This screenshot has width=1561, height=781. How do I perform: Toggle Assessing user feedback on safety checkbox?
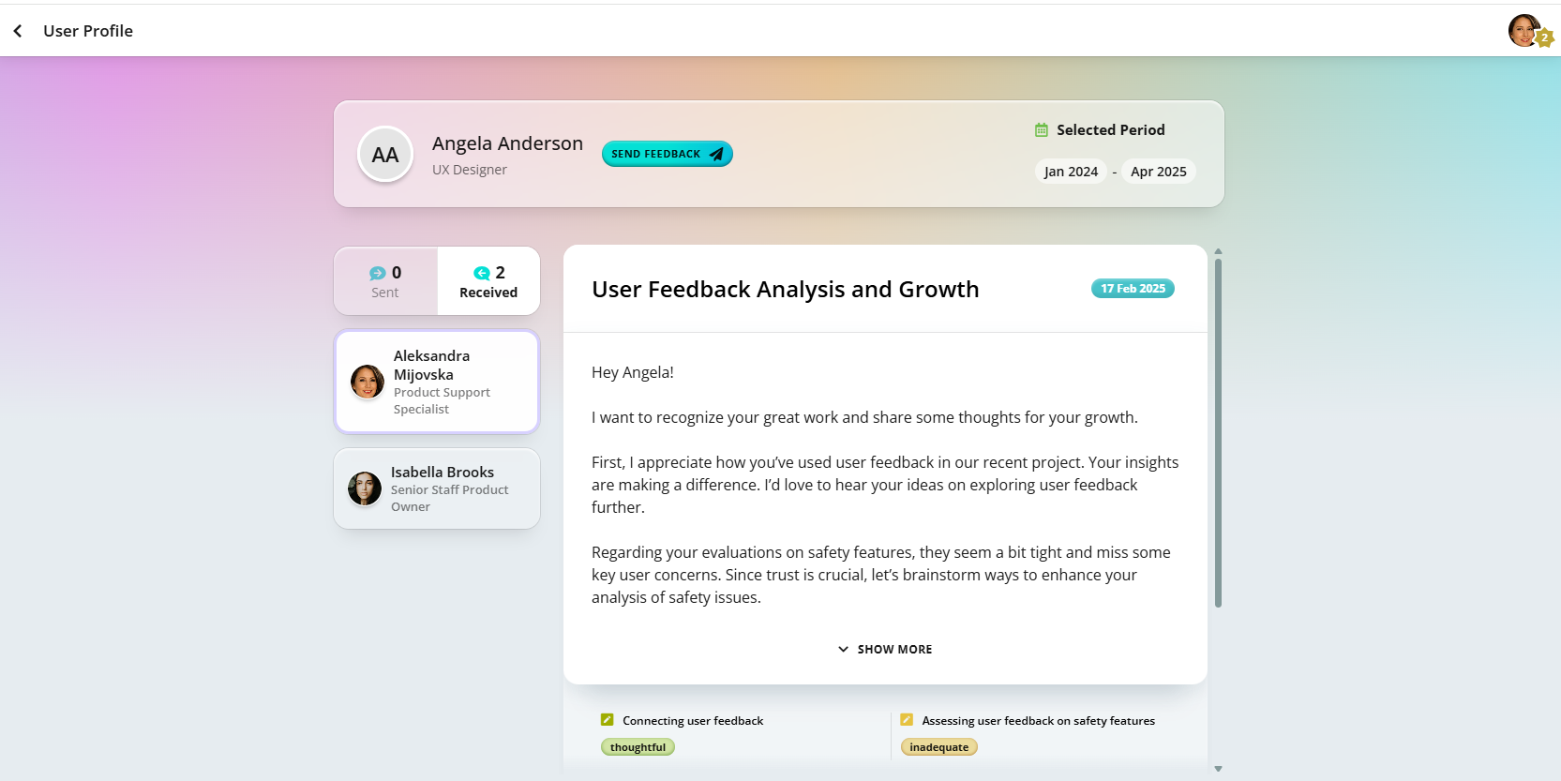(907, 720)
